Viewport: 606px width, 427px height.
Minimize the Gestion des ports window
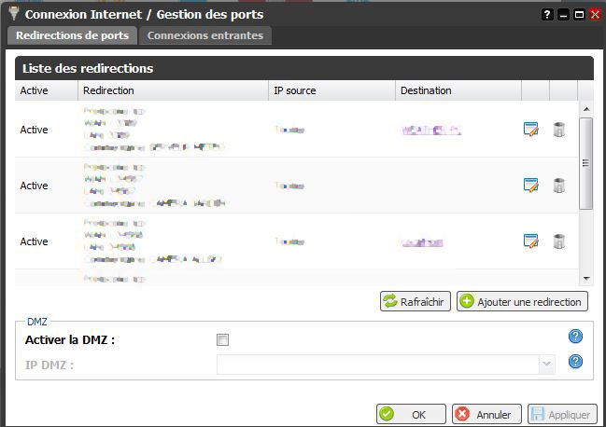coord(563,15)
